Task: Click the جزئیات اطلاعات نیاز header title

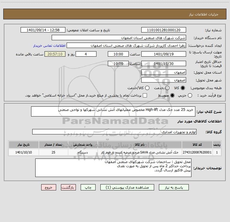Action: [204, 14]
